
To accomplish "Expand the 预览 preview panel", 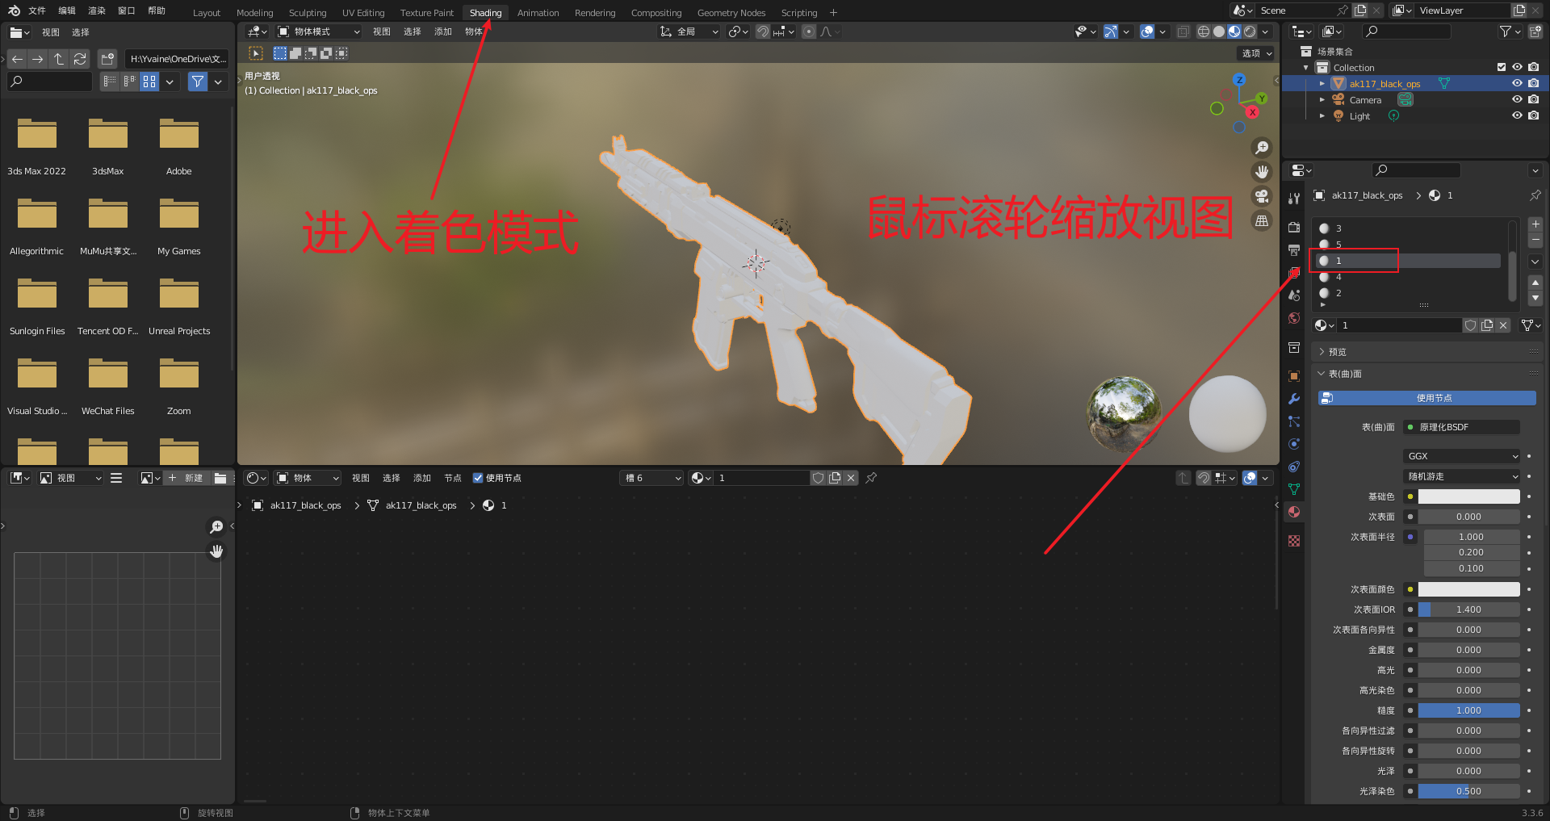I will (x=1338, y=352).
